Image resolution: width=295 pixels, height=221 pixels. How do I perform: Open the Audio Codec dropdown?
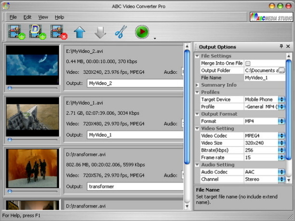(x=282, y=172)
